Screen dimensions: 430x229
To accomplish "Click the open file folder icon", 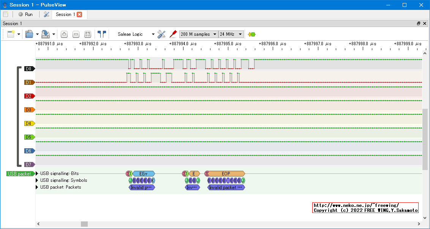I will [x=29, y=34].
